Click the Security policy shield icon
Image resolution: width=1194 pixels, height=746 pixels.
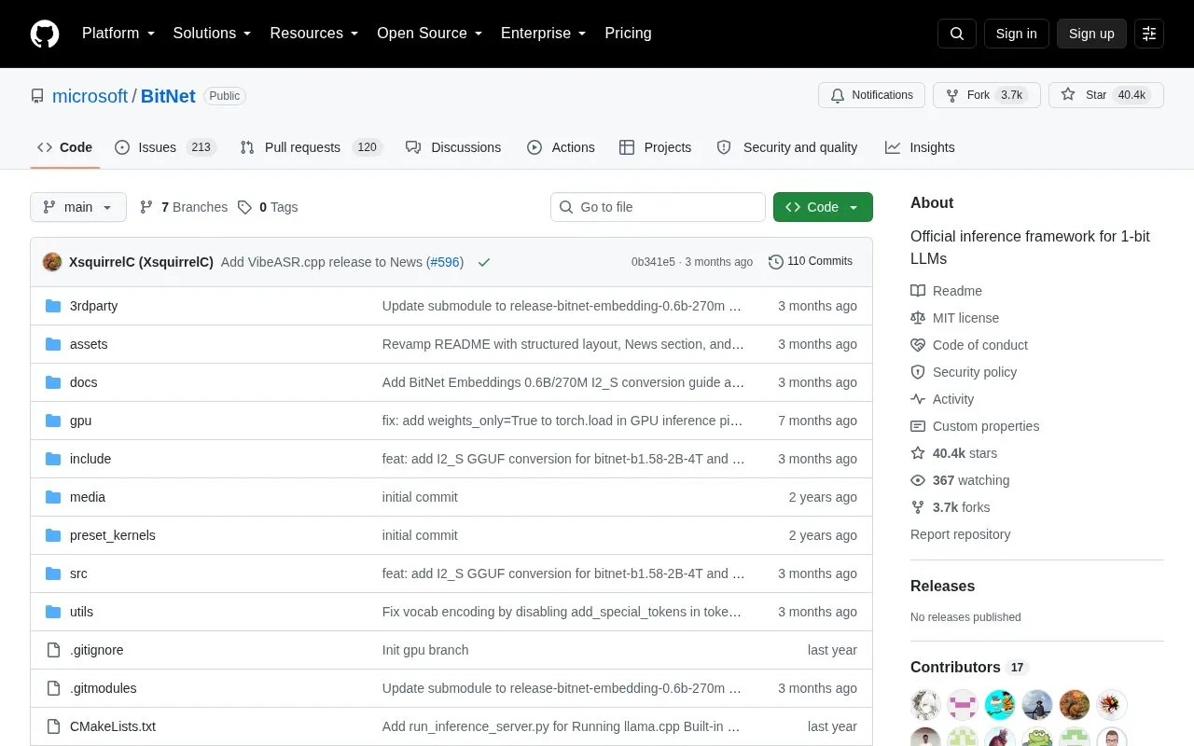(918, 372)
